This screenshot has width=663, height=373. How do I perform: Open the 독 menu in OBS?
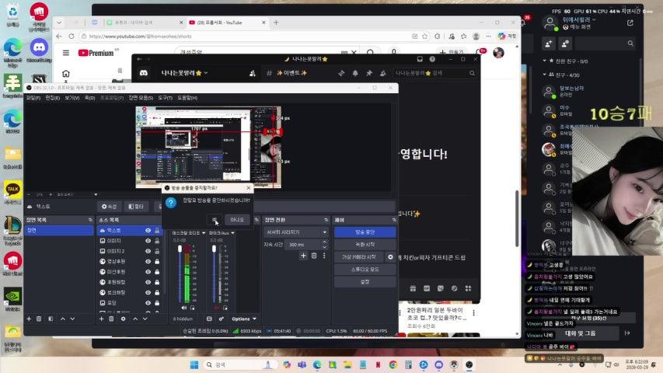coord(89,98)
